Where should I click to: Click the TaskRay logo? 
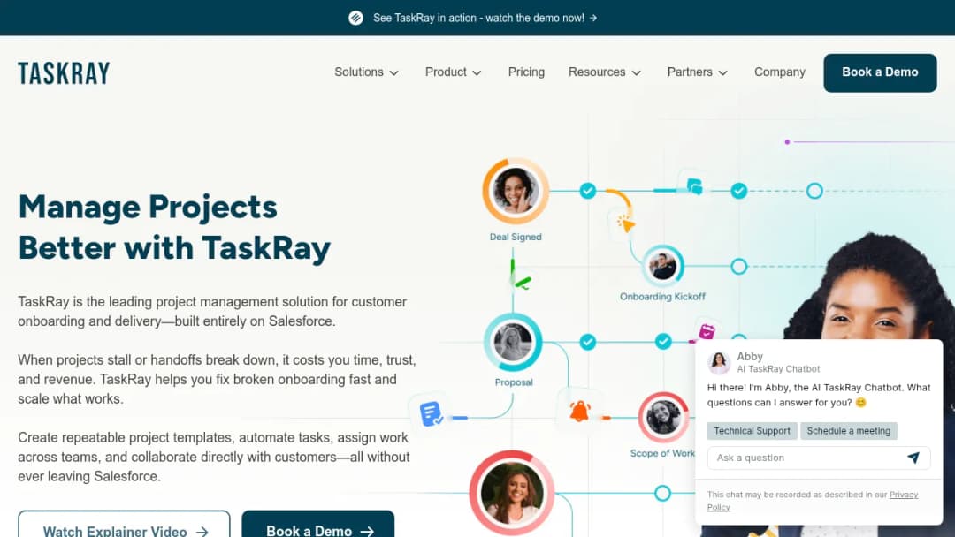click(x=64, y=73)
